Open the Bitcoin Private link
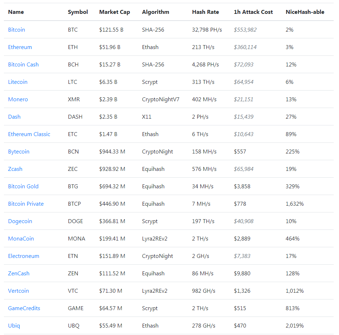339x335 pixels. point(26,204)
